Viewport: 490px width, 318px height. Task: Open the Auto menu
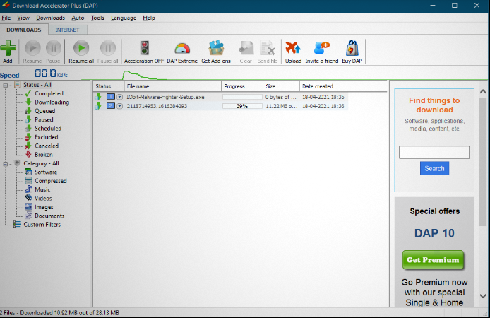click(78, 18)
